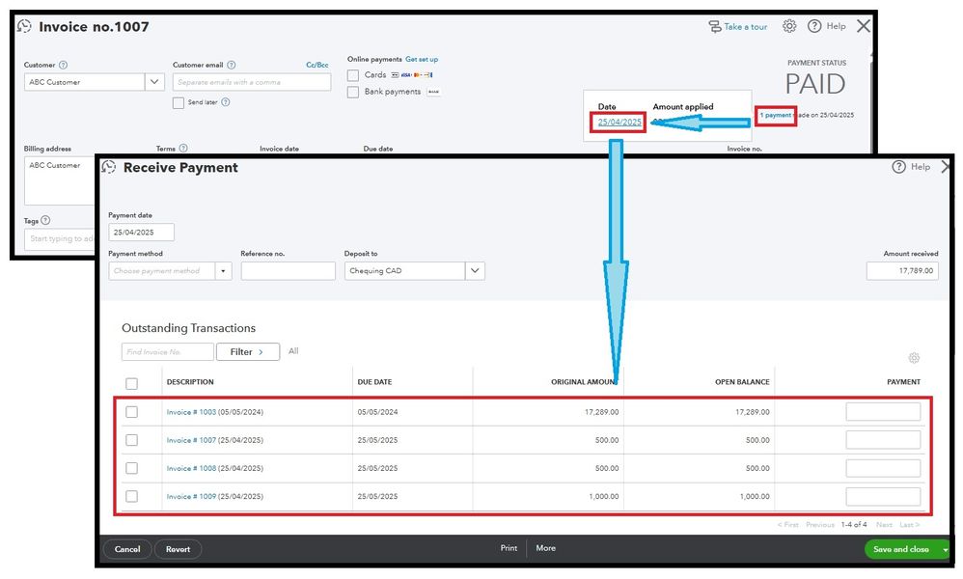Screen dimensions: 963x579
Task: Click the history clock icon beside Receive Payment
Action: 109,167
